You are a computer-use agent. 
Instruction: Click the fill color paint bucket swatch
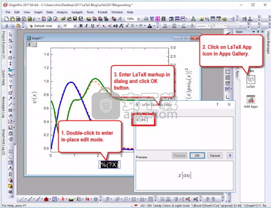[x=165, y=26]
